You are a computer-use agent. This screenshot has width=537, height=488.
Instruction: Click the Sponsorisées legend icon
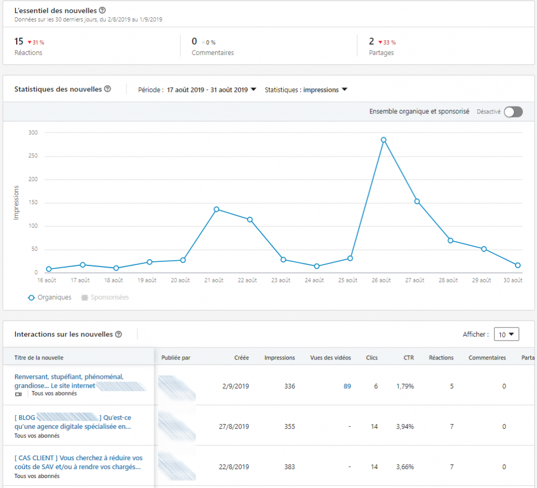84,298
